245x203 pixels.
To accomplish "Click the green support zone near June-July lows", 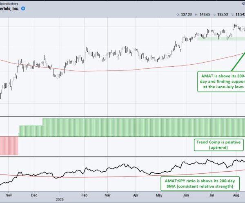I will (221, 39).
